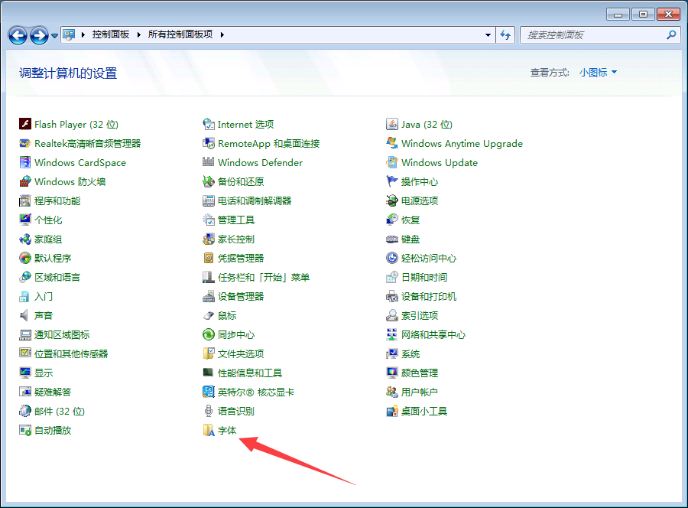Open the 通知区域图标 link
The height and width of the screenshot is (508, 688).
[x=62, y=335]
